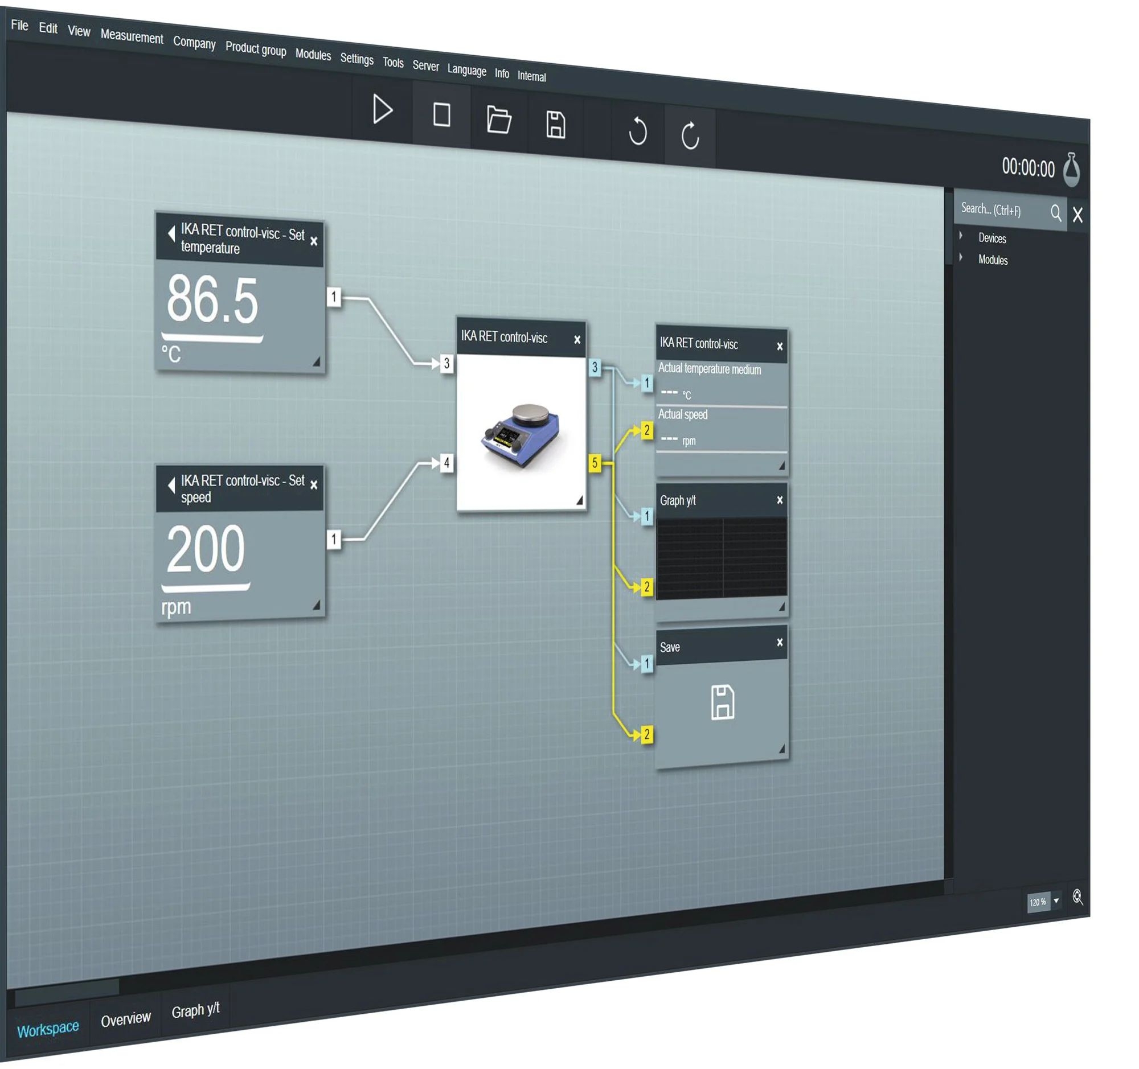The width and height of the screenshot is (1139, 1069).
Task: Close the Set temperature block
Action: click(x=314, y=241)
